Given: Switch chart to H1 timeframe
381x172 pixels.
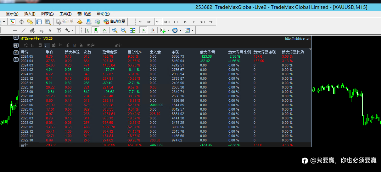Looking at the screenshot, I should [x=176, y=22].
